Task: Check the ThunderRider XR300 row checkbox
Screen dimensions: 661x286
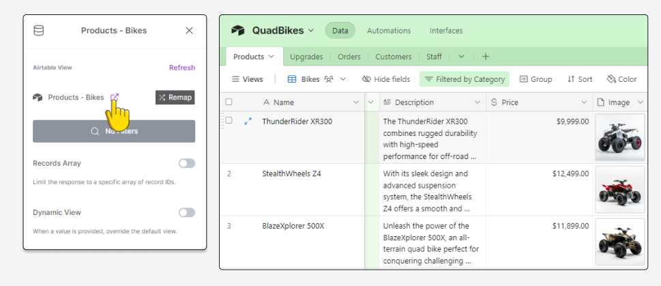Action: tap(229, 120)
